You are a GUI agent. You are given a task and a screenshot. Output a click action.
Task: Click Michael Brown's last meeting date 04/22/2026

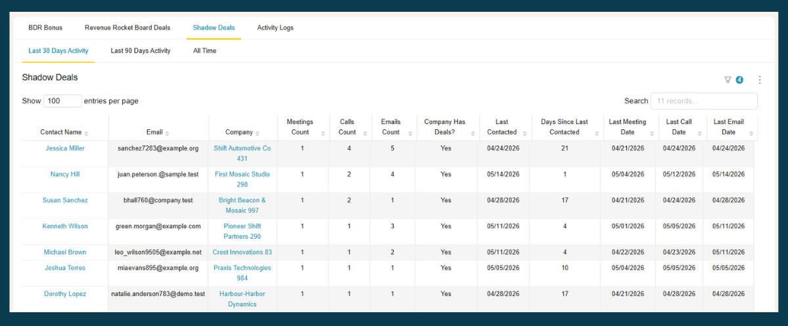(629, 252)
